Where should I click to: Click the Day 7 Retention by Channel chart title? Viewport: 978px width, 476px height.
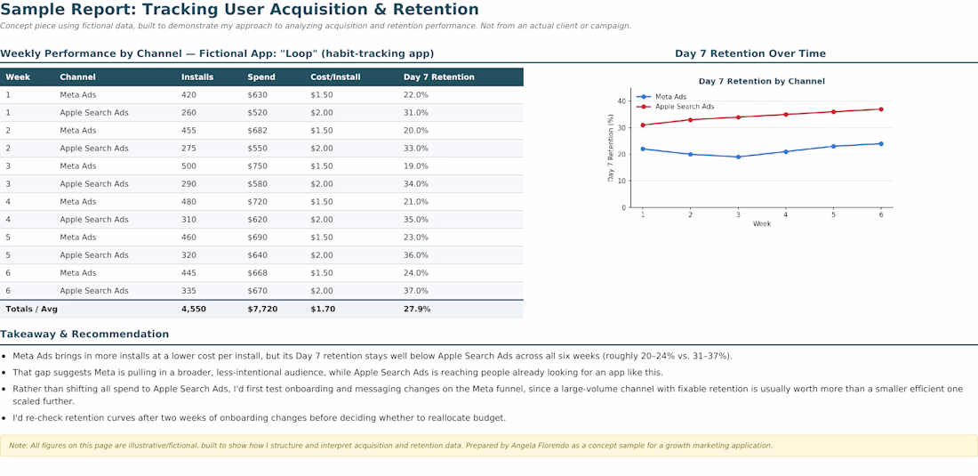[x=762, y=81]
